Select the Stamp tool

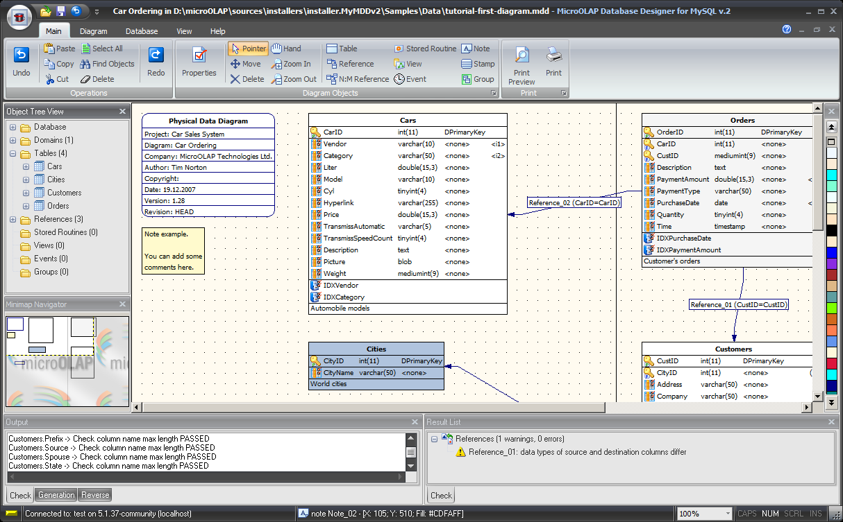tap(478, 64)
